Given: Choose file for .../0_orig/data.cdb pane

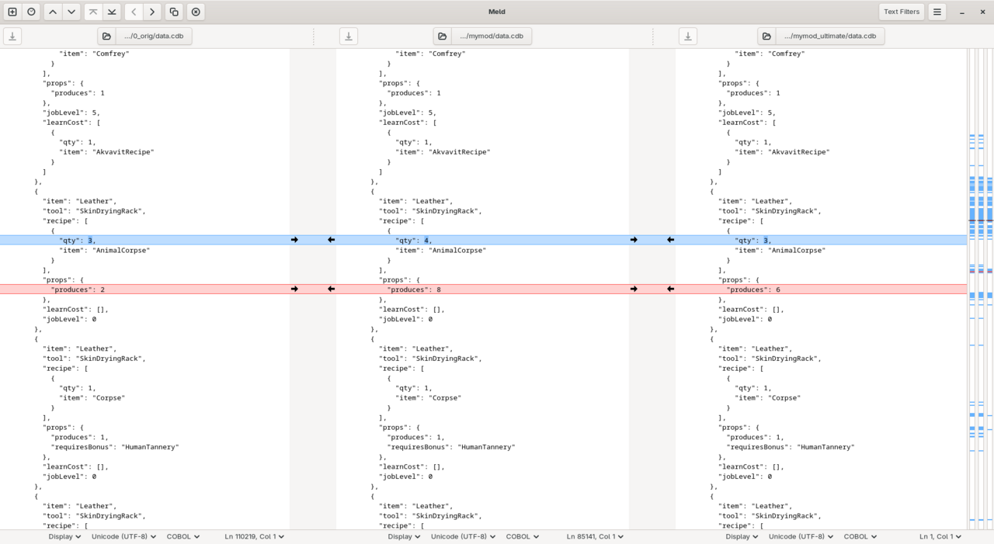Looking at the screenshot, I should [x=145, y=36].
